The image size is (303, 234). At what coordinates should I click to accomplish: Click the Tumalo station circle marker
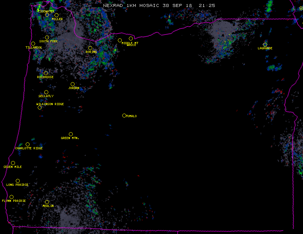coord(124,116)
